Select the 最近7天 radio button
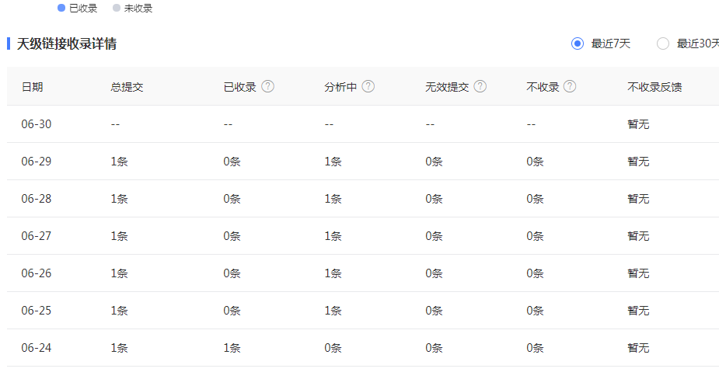This screenshot has height=379, width=719. pos(578,43)
